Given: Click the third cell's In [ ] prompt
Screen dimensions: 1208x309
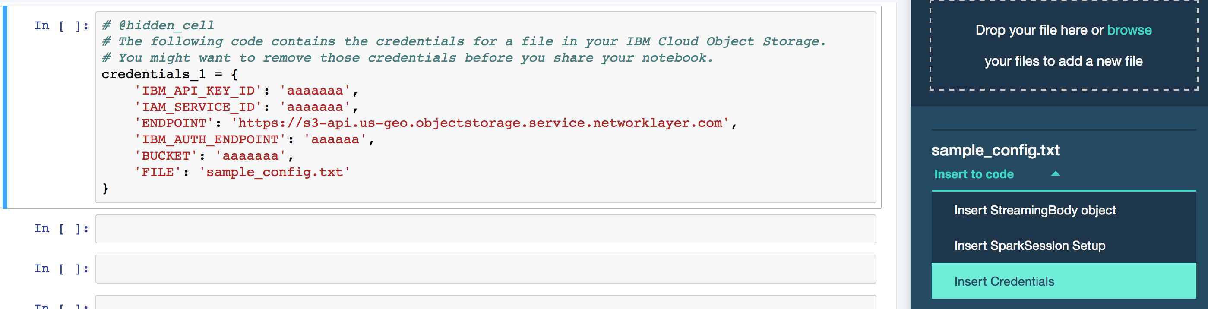Looking at the screenshot, I should (61, 269).
